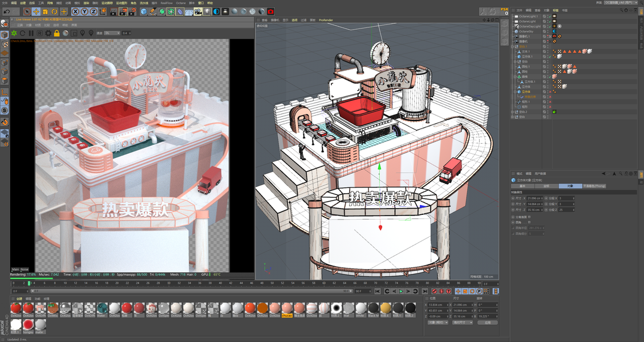Switch Live Viewer to Noise tab

click(x=25, y=270)
